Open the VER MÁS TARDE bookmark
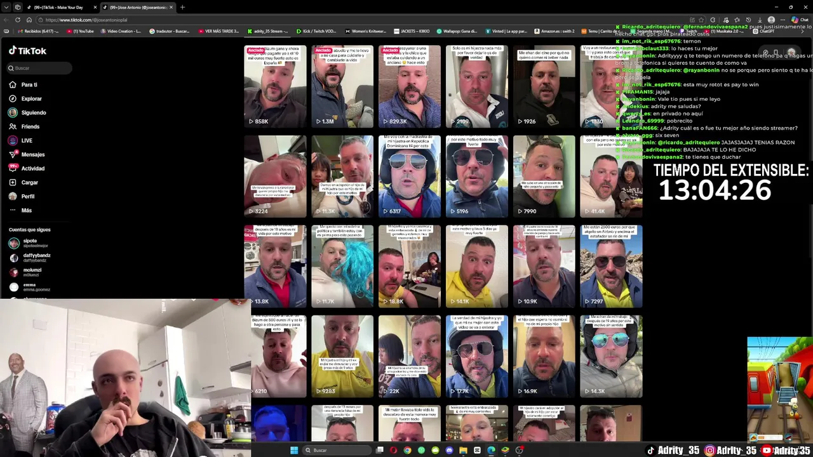The height and width of the screenshot is (457, 813). click(x=218, y=31)
